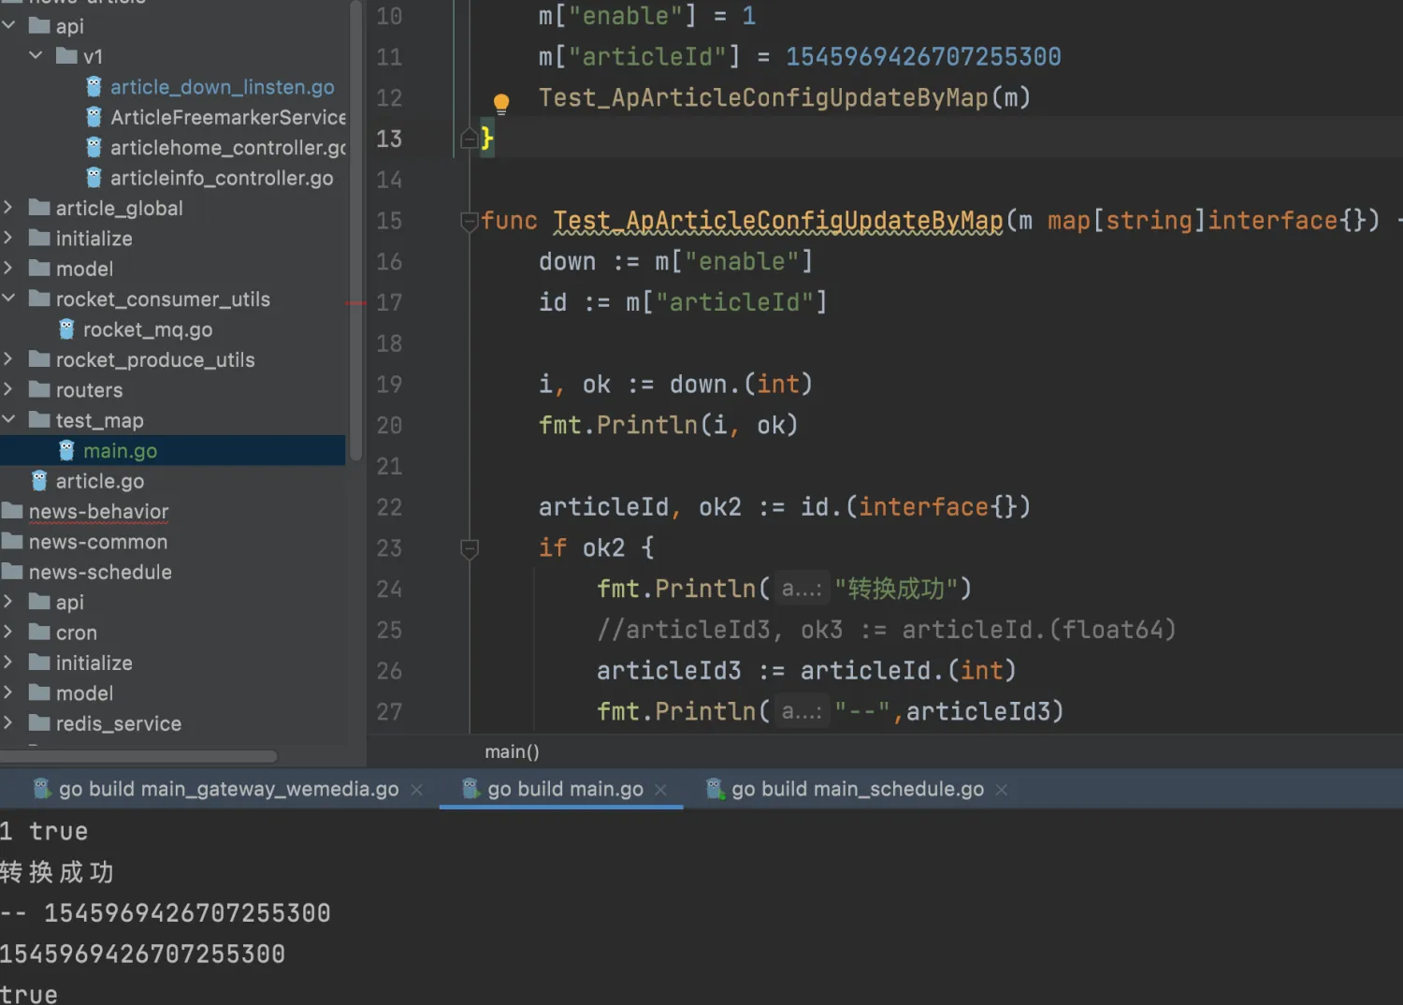
Task: Click the gopher icon on main_schedule tab
Action: 716,788
